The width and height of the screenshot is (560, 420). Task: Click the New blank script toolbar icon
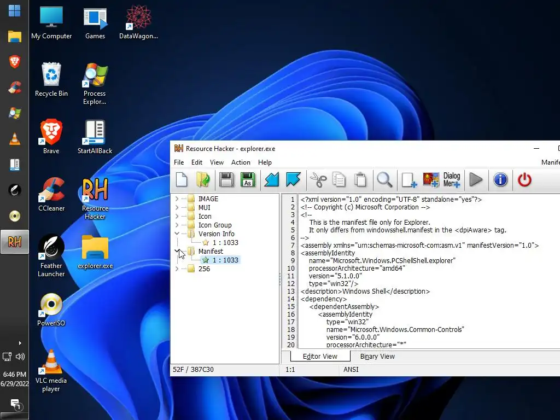(182, 179)
